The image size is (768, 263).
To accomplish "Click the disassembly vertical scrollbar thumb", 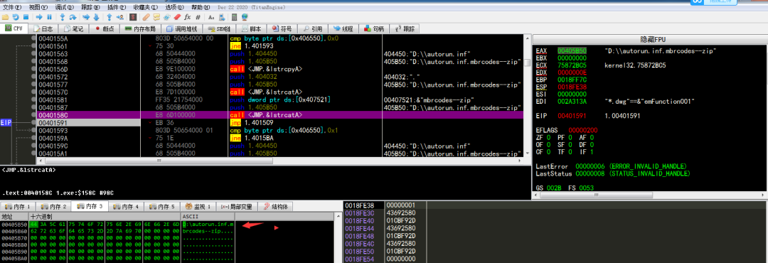I will [x=528, y=63].
